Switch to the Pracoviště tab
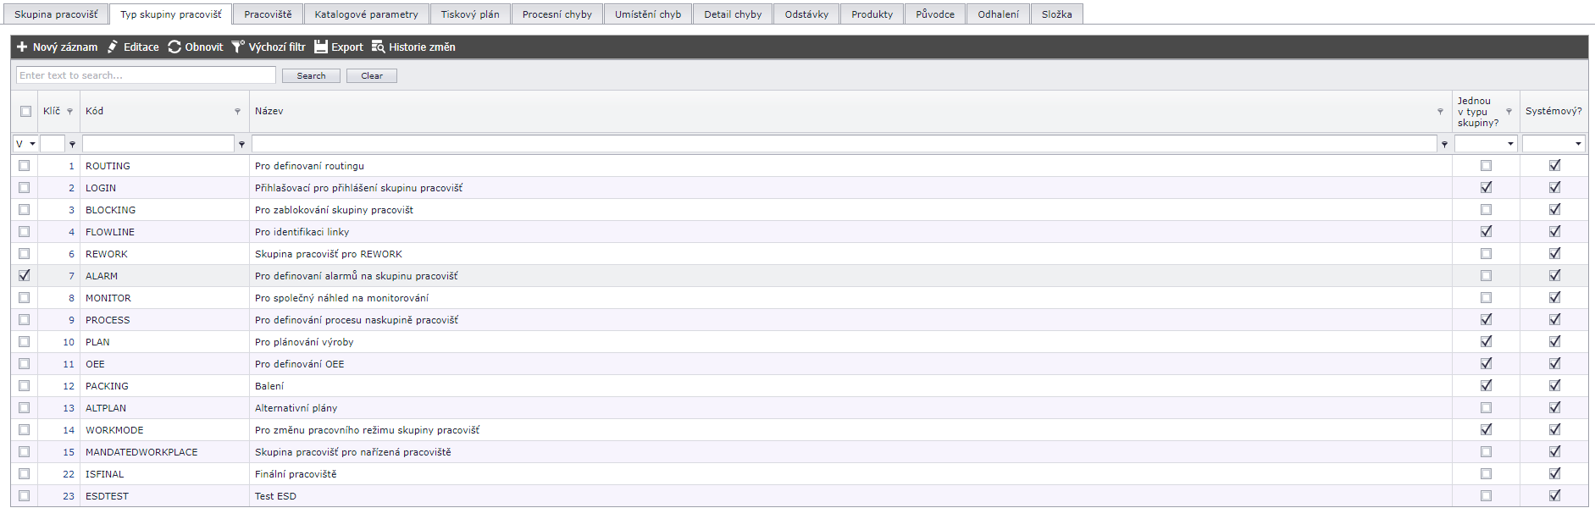This screenshot has width=1595, height=508. click(268, 14)
